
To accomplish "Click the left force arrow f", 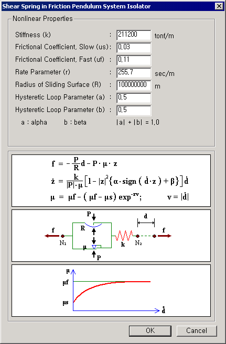I will (x=52, y=236).
